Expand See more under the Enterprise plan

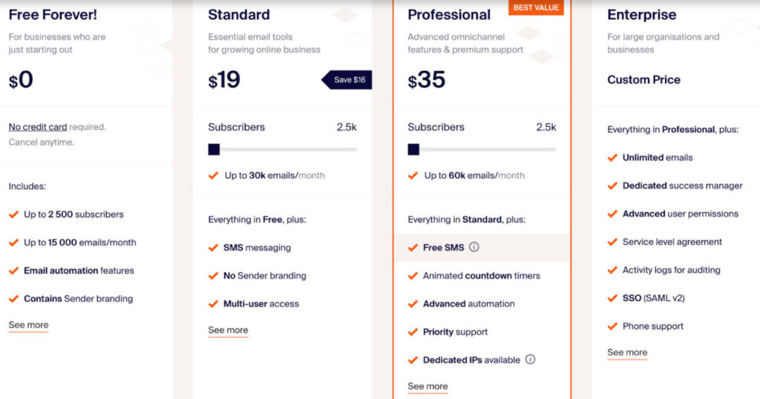point(627,353)
